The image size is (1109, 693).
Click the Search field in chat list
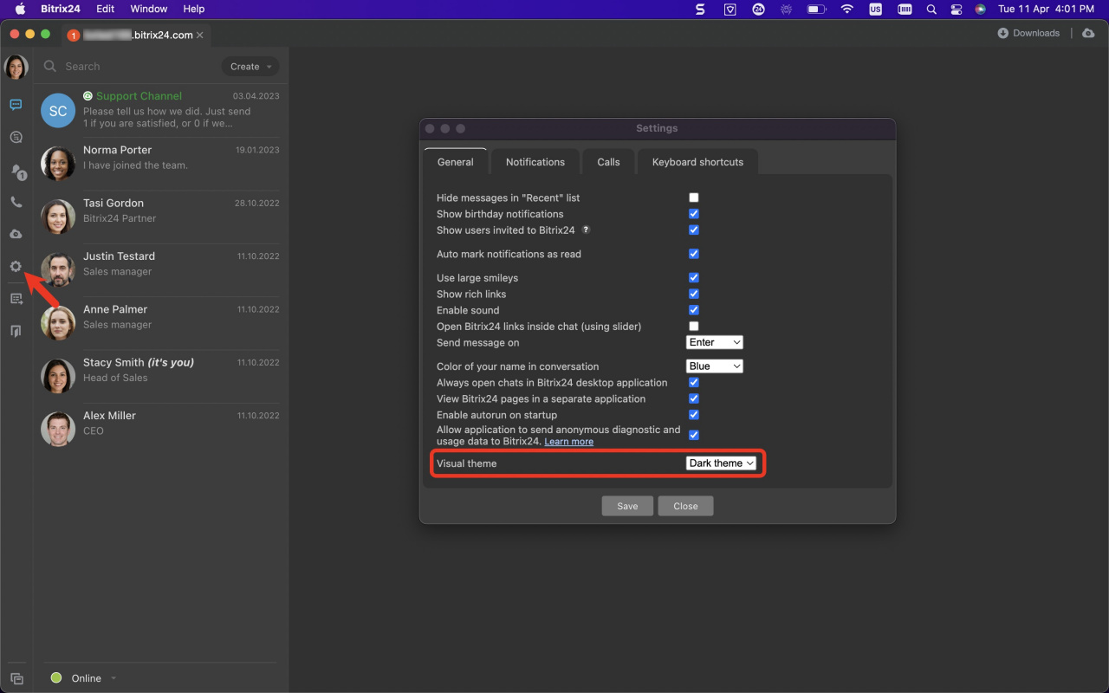tap(130, 67)
